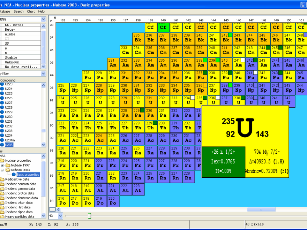Open the zoom size dropdown showing 43
The image size is (307, 230).
(60, 216)
